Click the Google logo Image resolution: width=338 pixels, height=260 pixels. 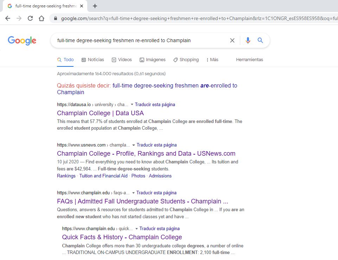pos(22,40)
